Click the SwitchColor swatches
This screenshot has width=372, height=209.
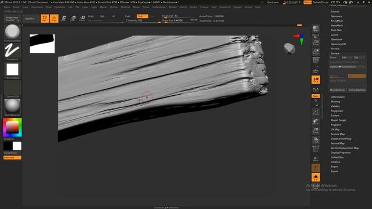[x=12, y=146]
